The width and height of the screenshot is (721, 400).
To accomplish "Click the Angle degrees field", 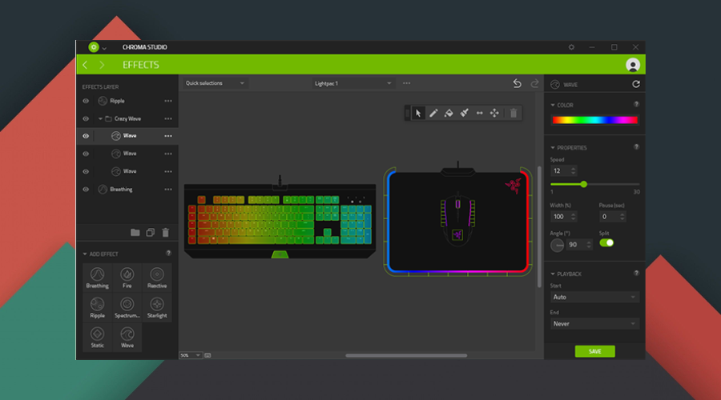I will pos(579,245).
